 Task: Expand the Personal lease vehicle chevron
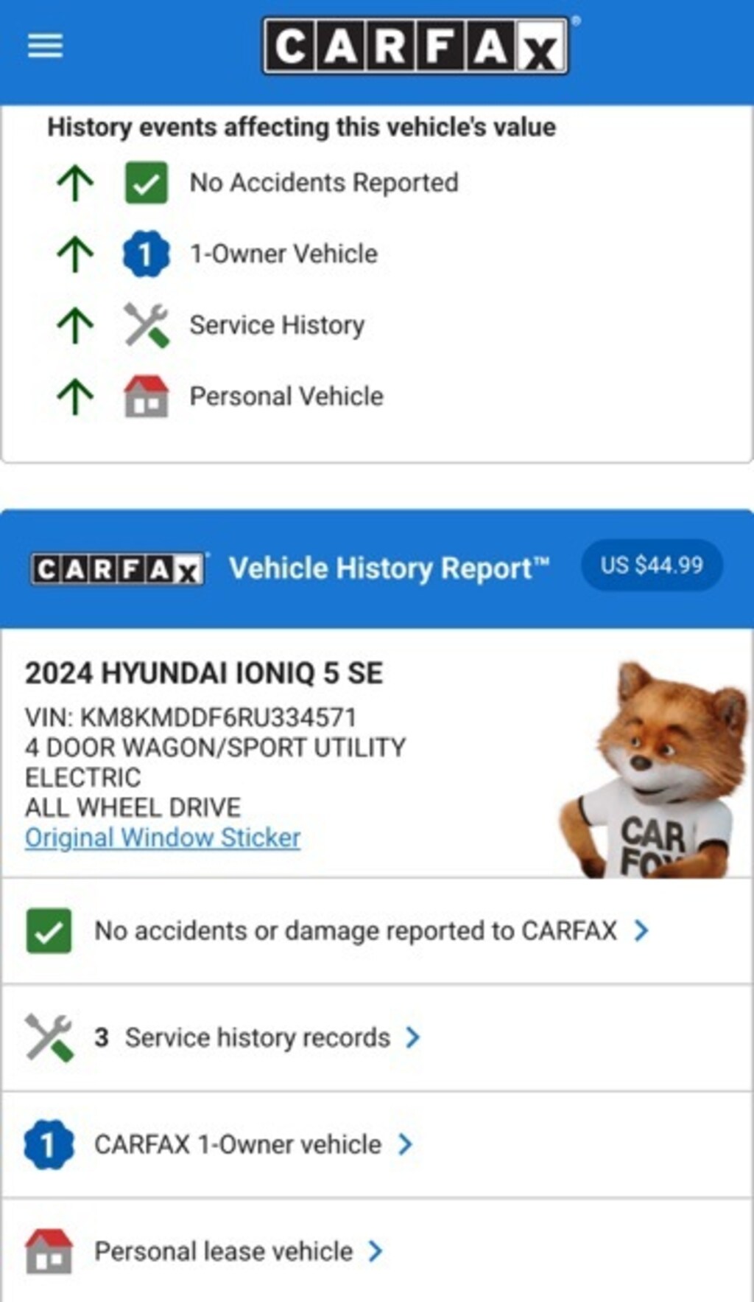point(376,1251)
